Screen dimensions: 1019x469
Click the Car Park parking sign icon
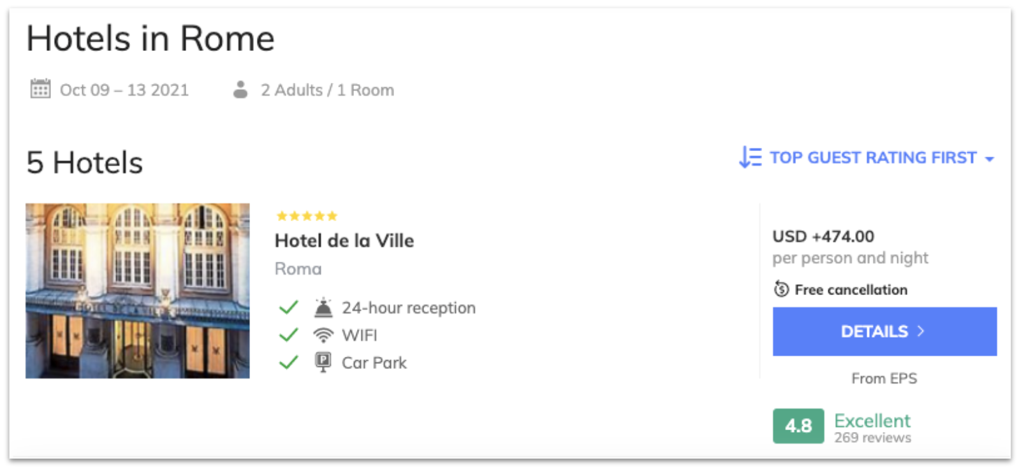[323, 363]
